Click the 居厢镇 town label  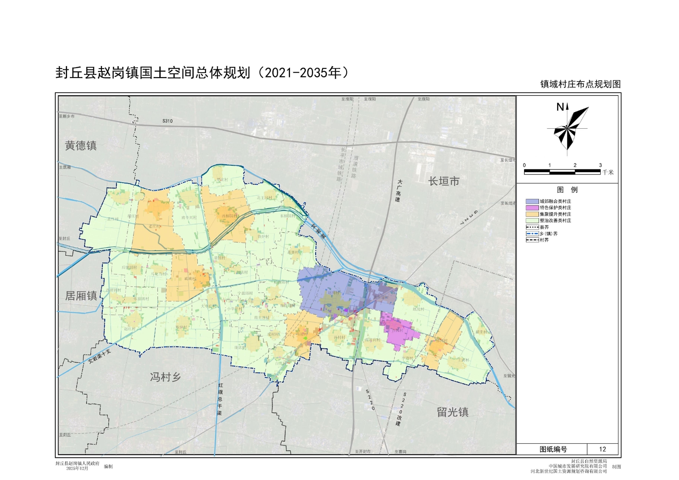coord(81,296)
